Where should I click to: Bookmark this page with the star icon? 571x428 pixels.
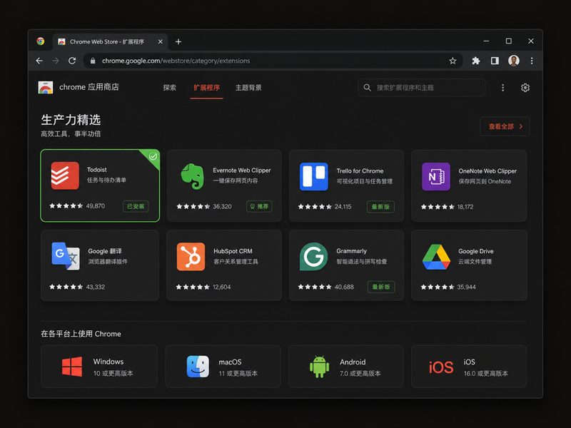click(x=453, y=61)
